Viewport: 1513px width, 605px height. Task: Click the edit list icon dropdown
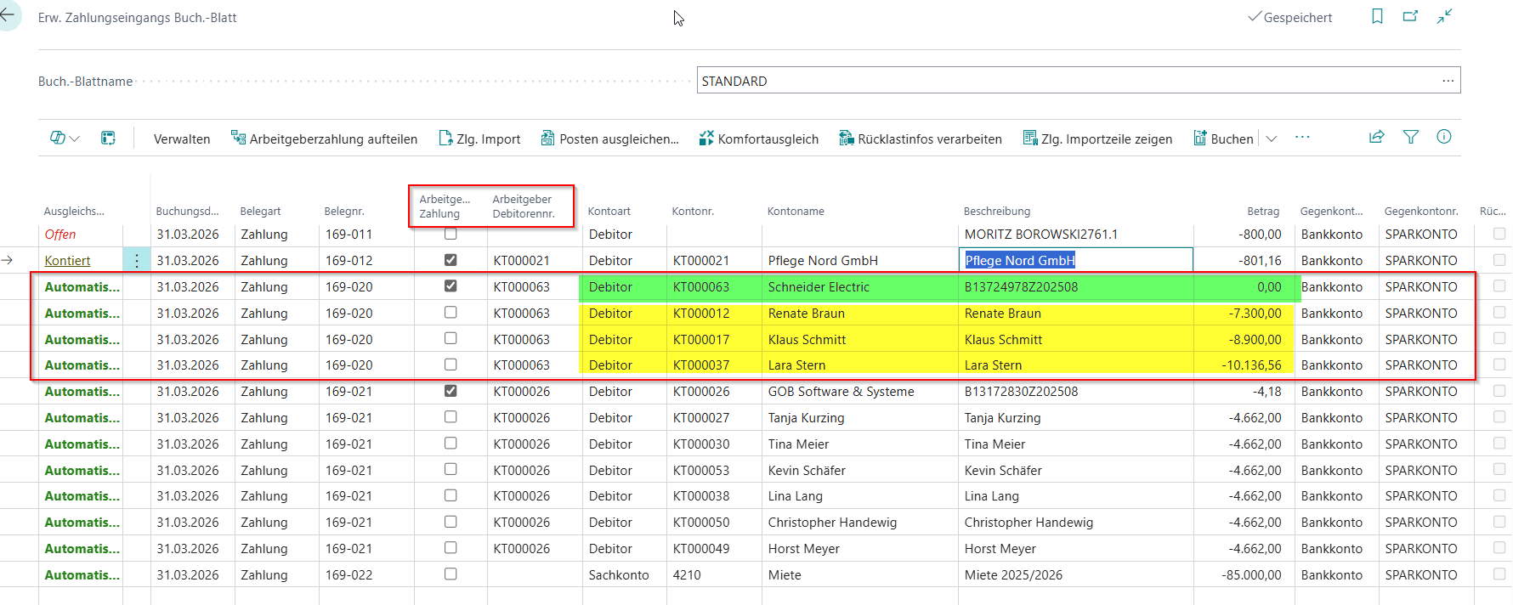pos(65,138)
